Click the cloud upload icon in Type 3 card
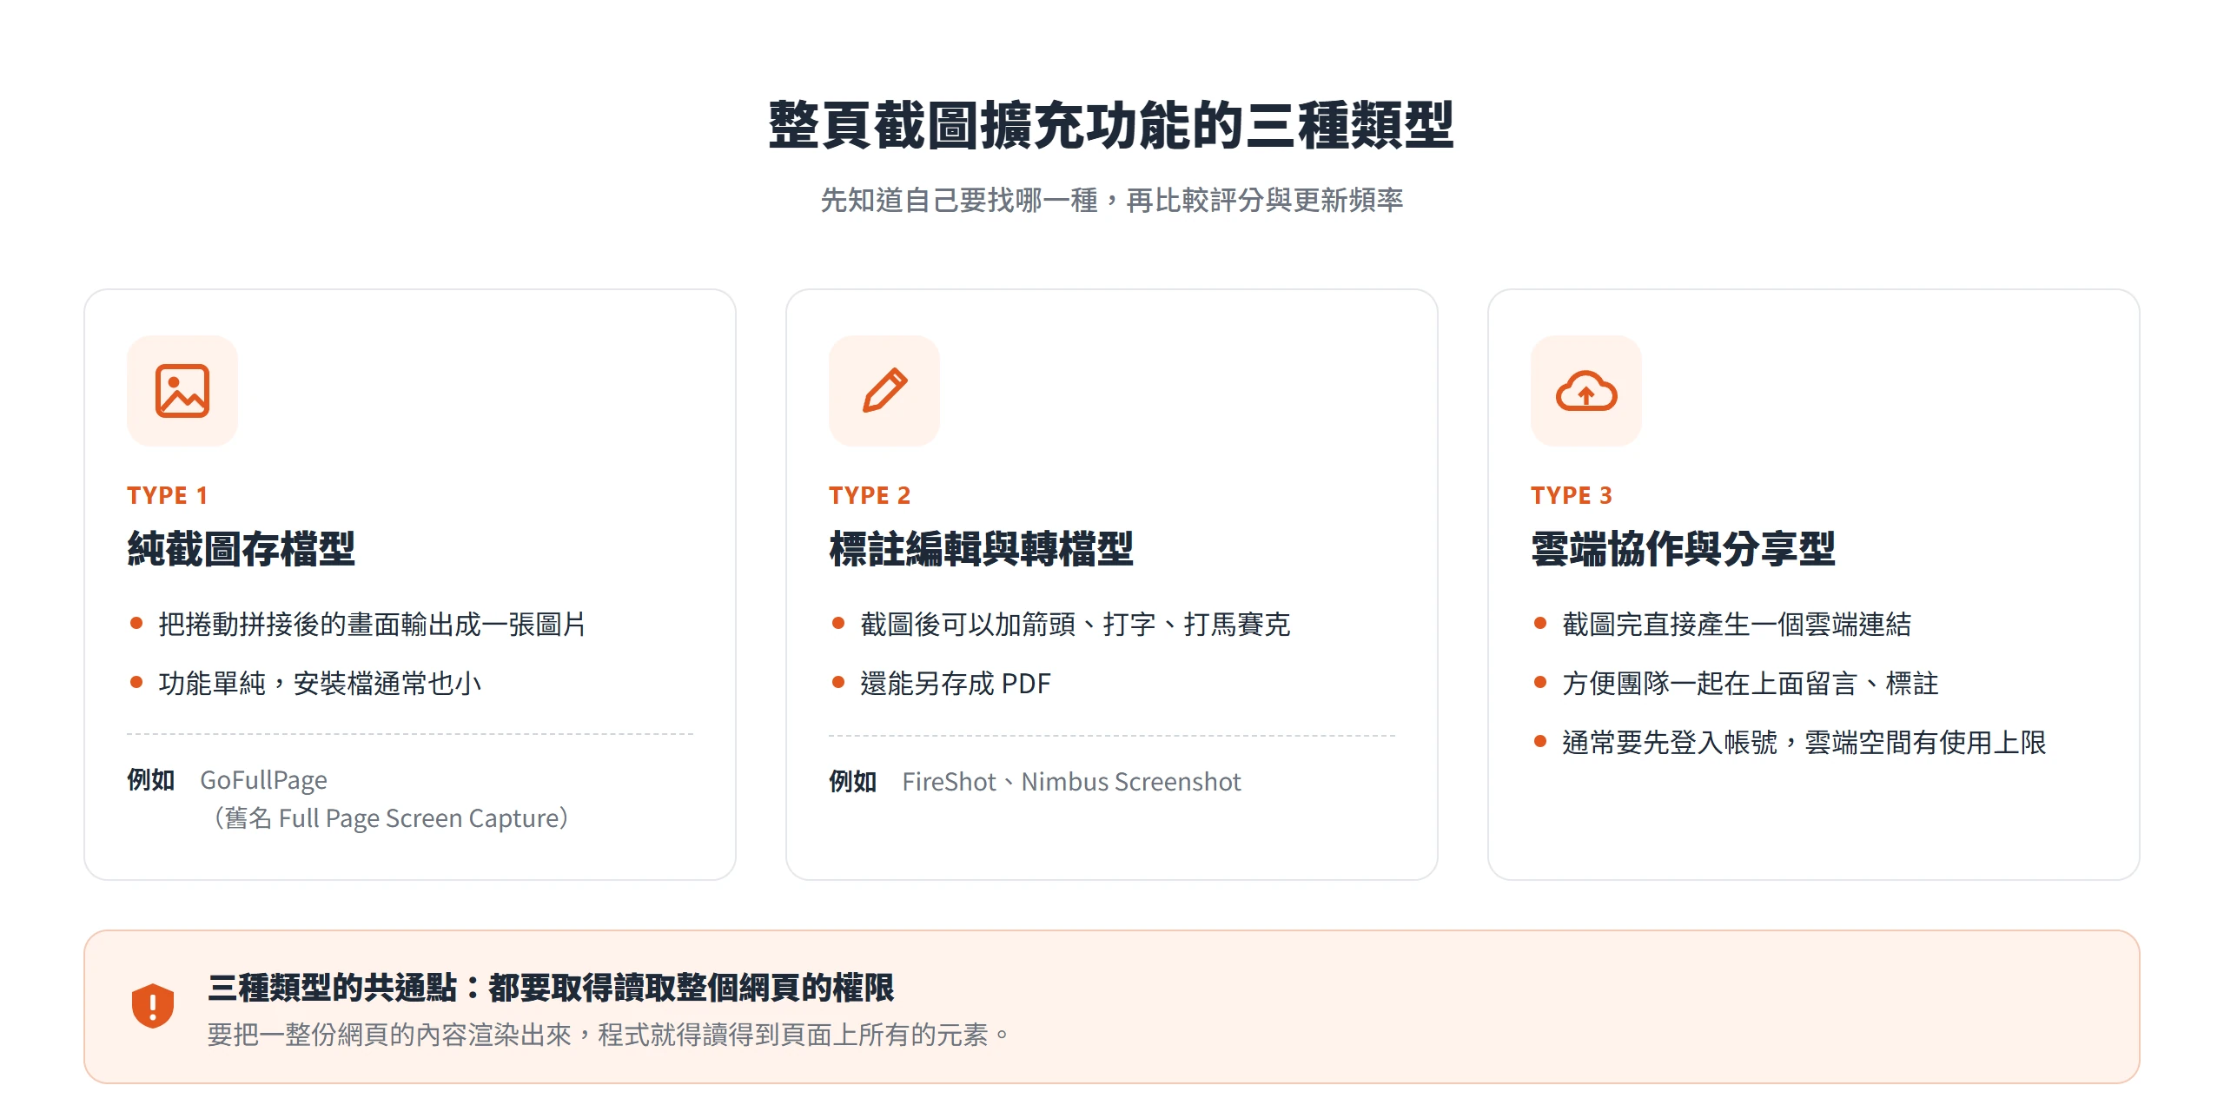This screenshot has height=1105, width=2224. pos(1586,391)
